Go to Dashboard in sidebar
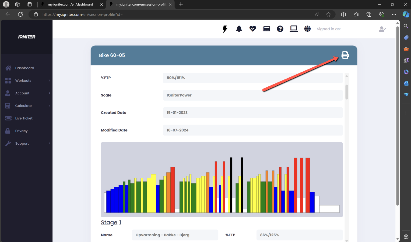 [24, 68]
